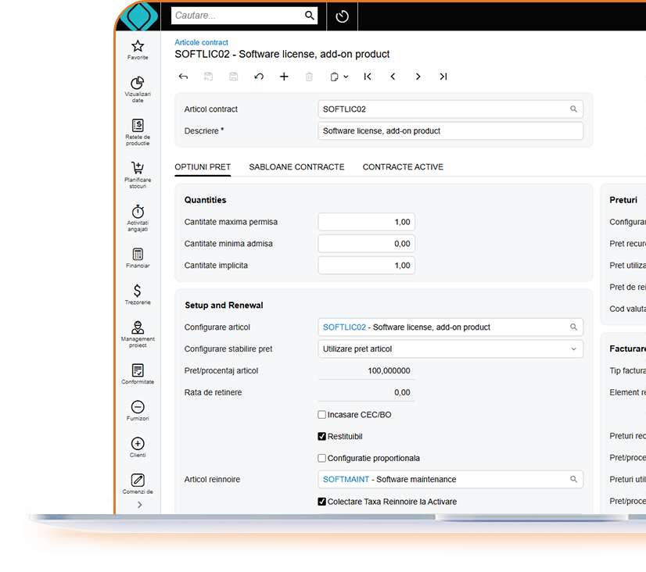Expand the clipboard menu arrow in toolbar

tap(346, 77)
